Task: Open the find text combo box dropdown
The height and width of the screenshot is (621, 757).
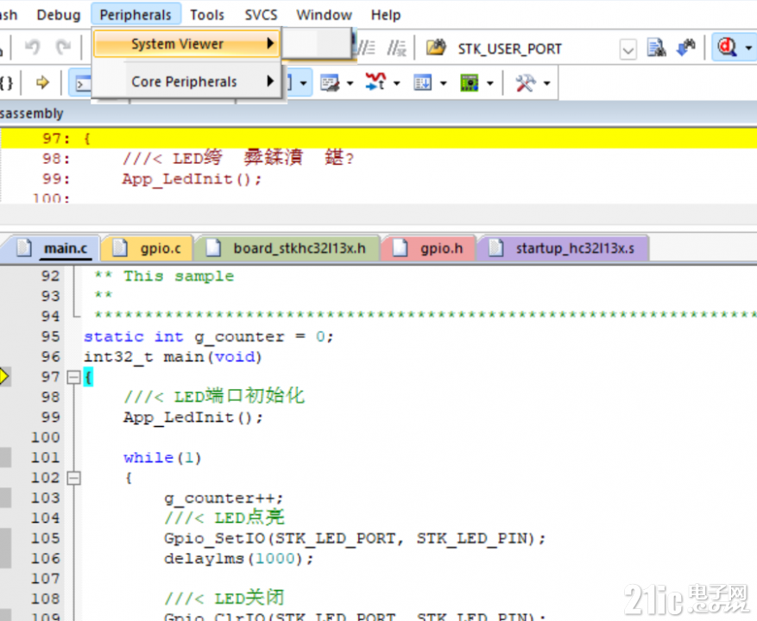Action: click(628, 49)
